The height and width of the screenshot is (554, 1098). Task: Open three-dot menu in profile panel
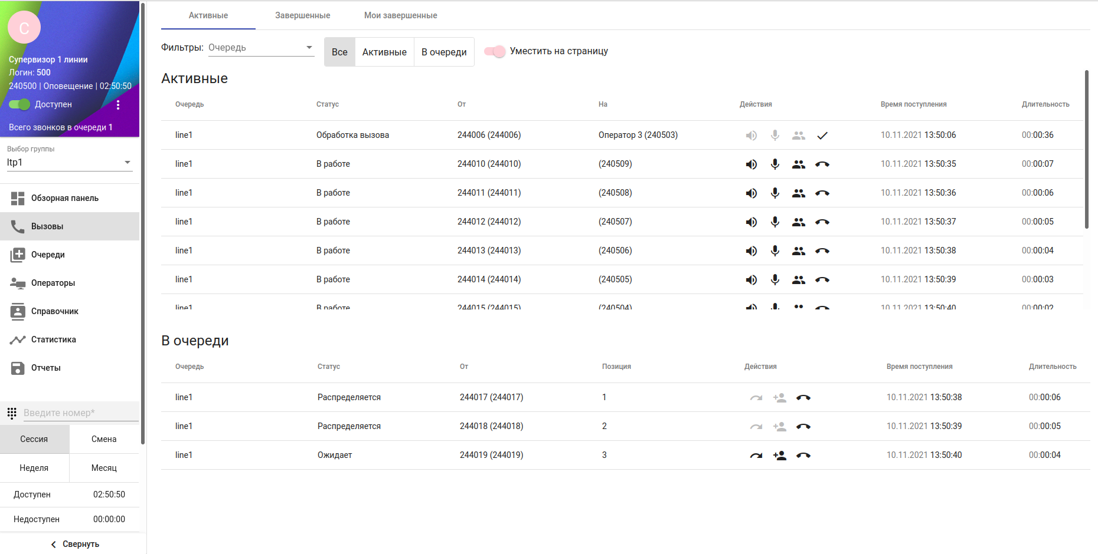tap(118, 105)
